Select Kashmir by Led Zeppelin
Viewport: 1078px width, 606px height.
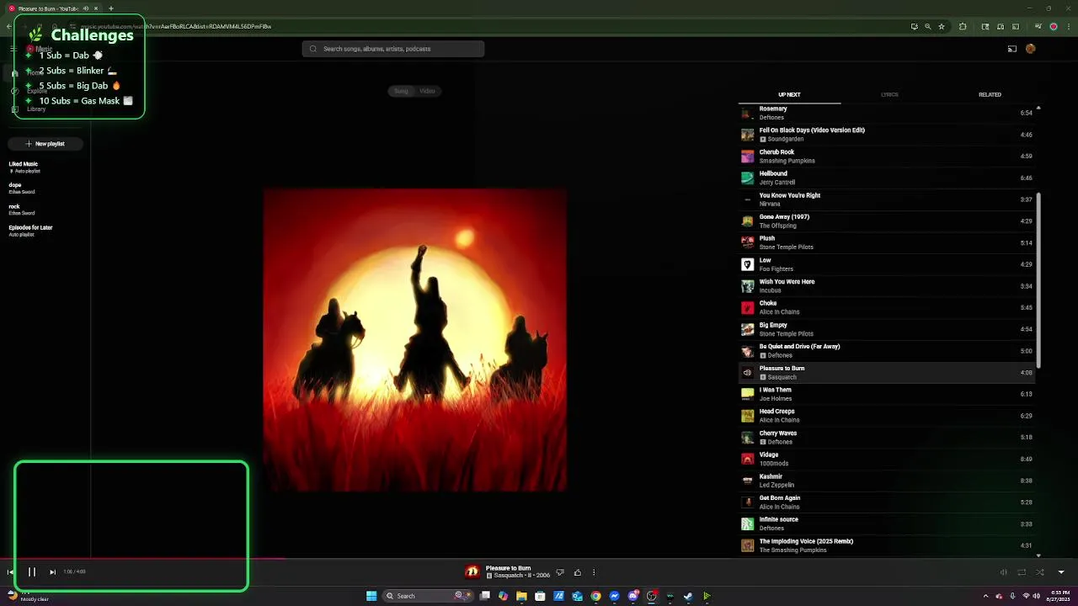tap(888, 481)
